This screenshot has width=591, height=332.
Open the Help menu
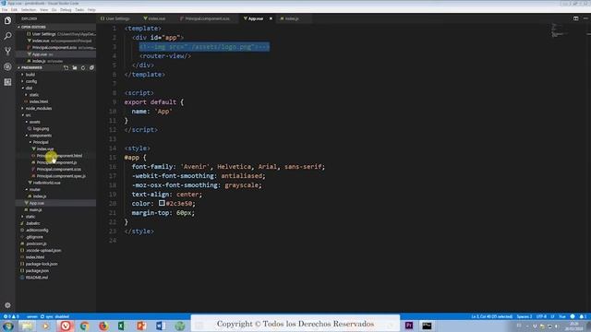91,10
